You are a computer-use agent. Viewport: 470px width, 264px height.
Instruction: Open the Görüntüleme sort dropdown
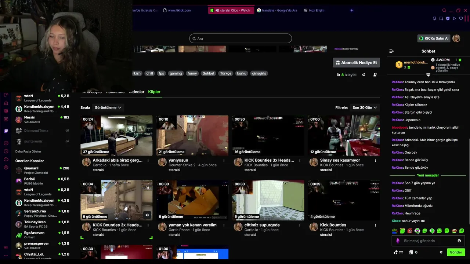pyautogui.click(x=108, y=107)
